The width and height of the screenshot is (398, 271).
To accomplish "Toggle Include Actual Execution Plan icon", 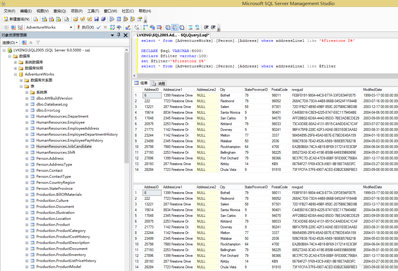I will [x=145, y=27].
